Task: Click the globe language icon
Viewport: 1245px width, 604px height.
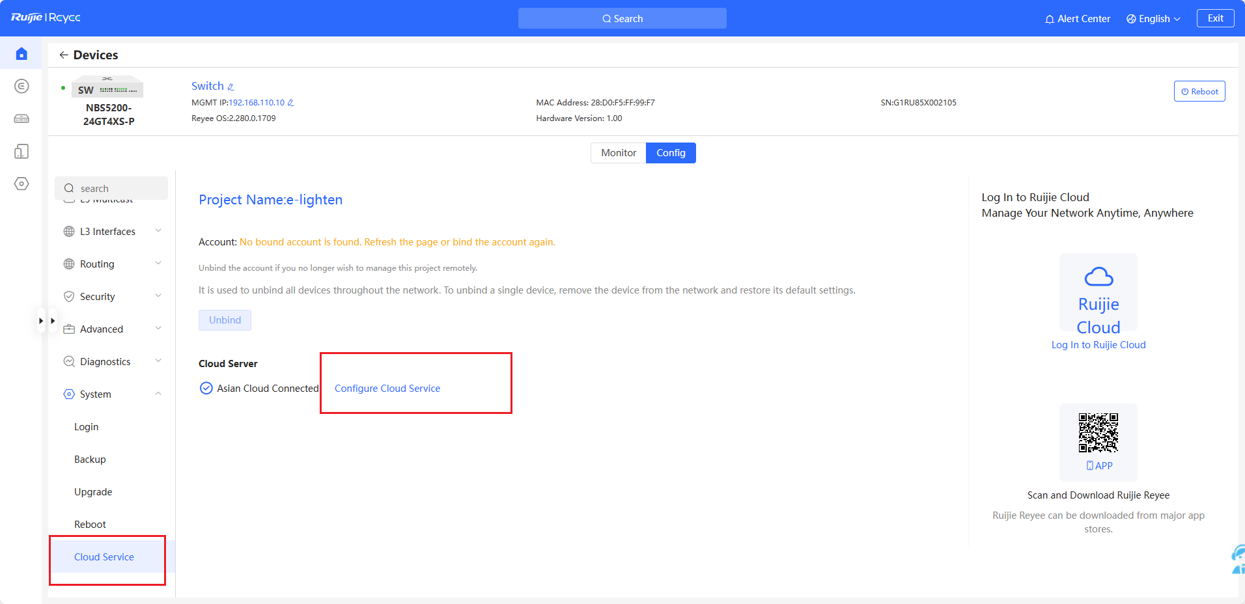Action: click(x=1131, y=19)
